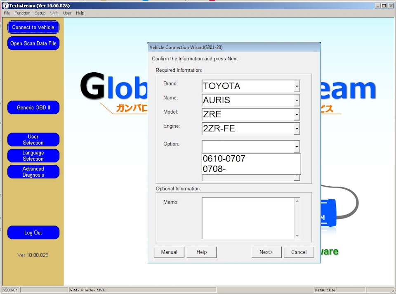Click the wizard Help button

(202, 252)
